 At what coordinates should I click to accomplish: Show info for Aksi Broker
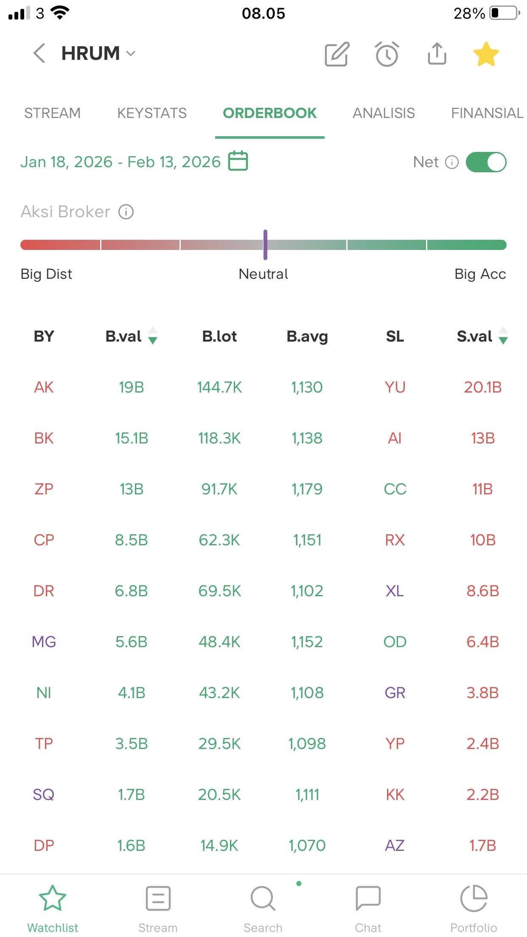(x=126, y=211)
